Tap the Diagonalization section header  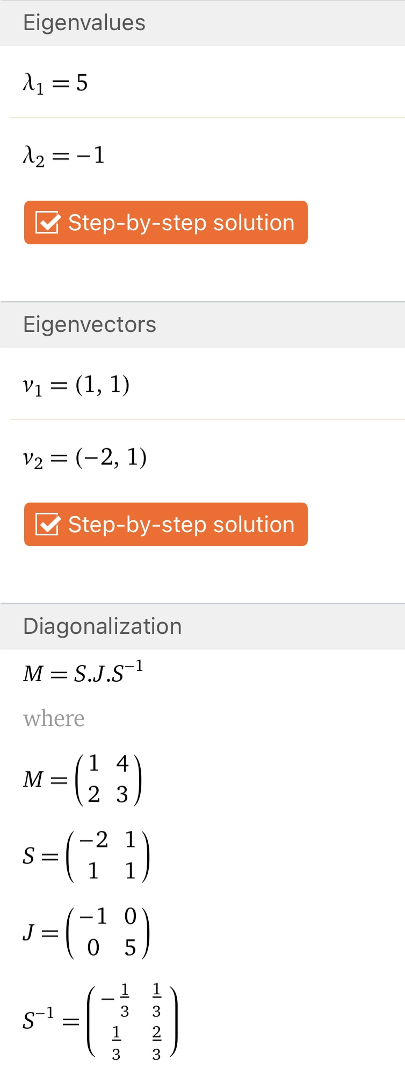[x=102, y=626]
